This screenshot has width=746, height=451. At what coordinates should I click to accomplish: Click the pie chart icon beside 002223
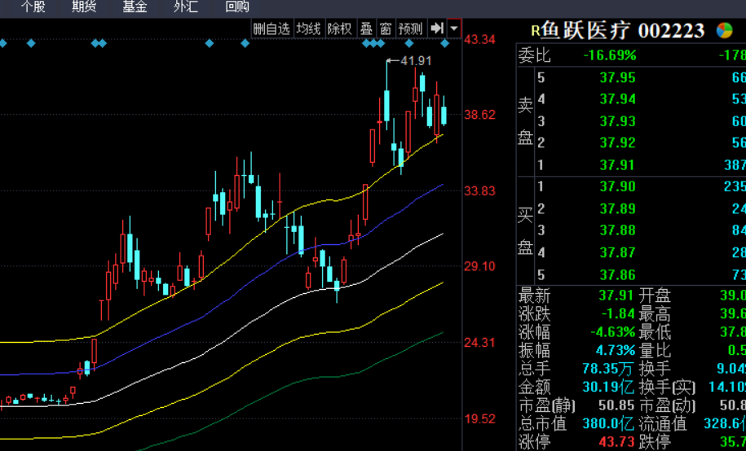[724, 30]
